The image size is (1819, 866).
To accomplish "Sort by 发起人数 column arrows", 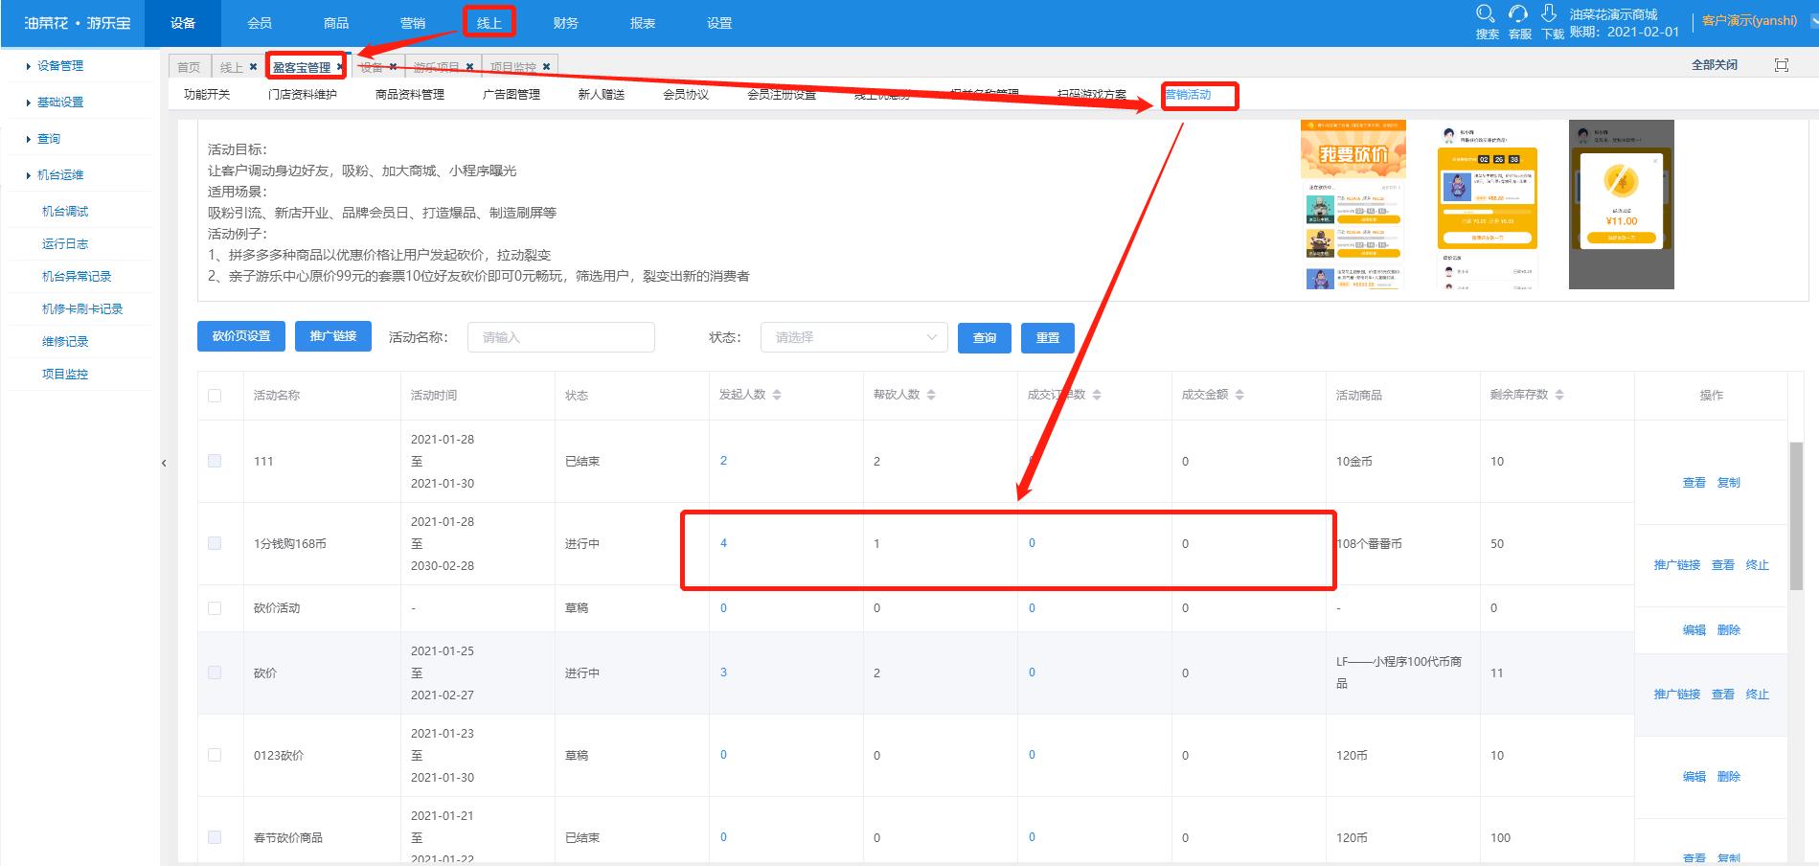I will [777, 395].
